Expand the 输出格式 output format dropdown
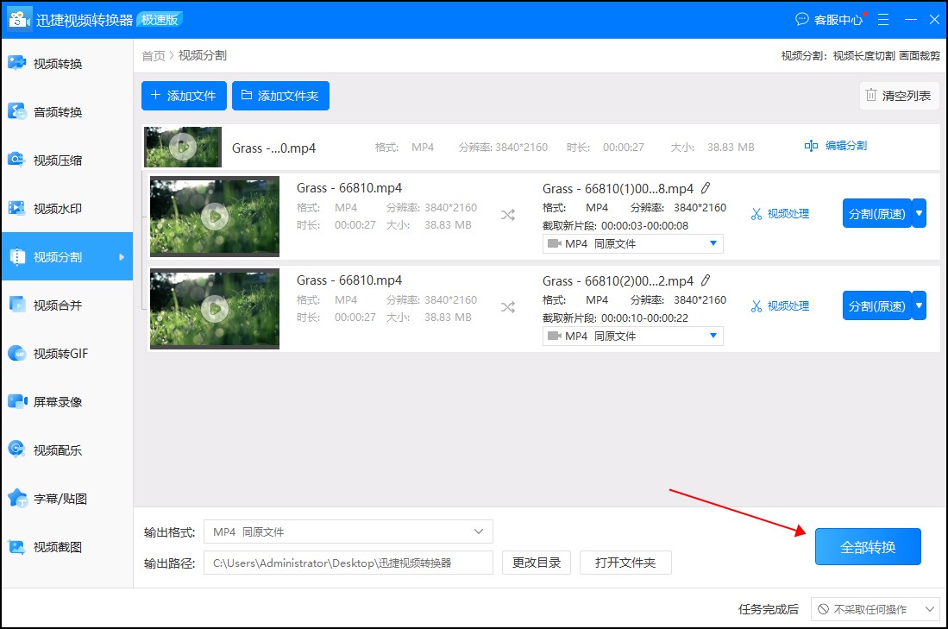 (x=480, y=532)
